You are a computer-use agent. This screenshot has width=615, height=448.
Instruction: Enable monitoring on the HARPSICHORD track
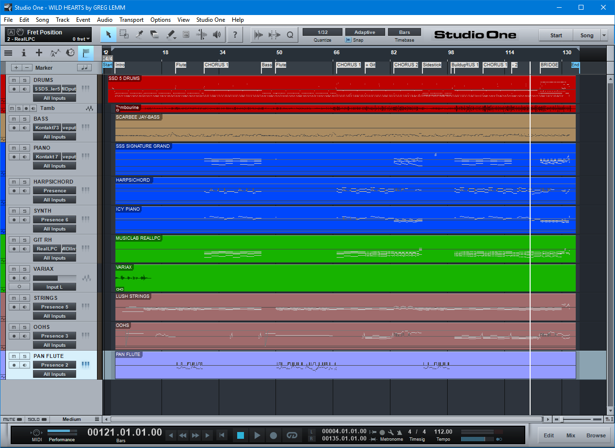click(25, 190)
